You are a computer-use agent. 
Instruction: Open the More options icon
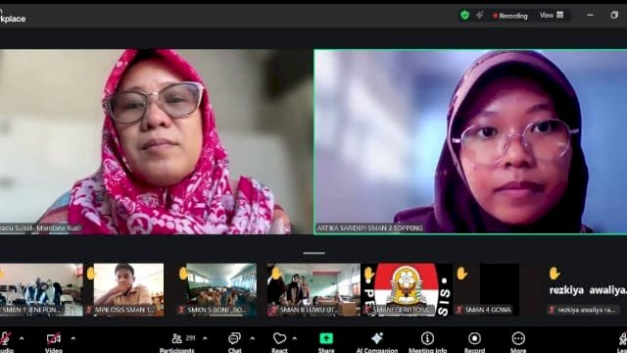[518, 338]
